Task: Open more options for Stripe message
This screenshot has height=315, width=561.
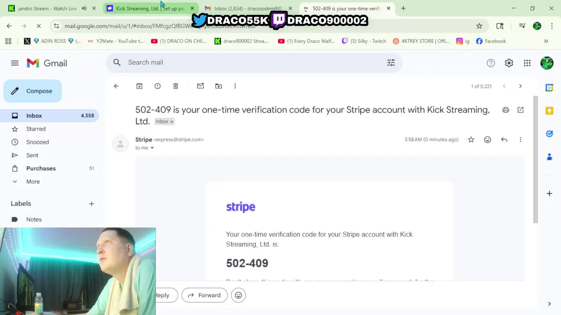Action: [520, 140]
